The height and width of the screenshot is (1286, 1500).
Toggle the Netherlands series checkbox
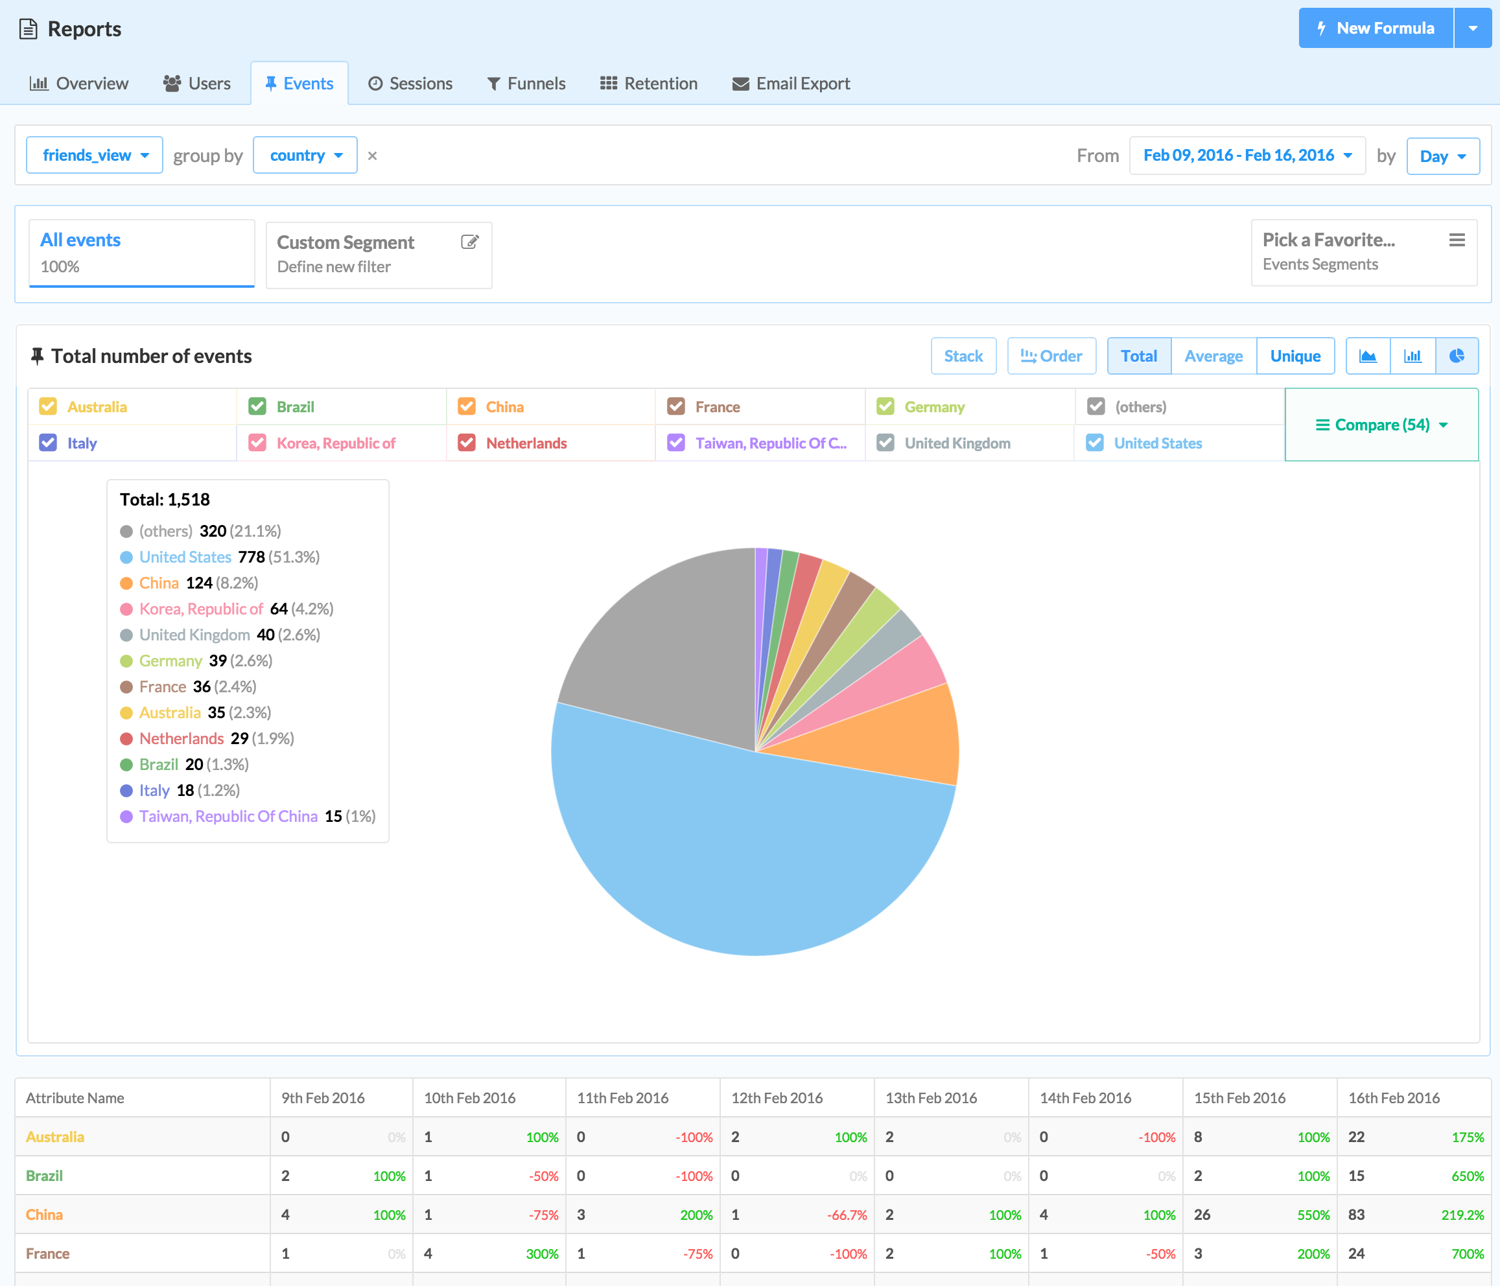(467, 443)
